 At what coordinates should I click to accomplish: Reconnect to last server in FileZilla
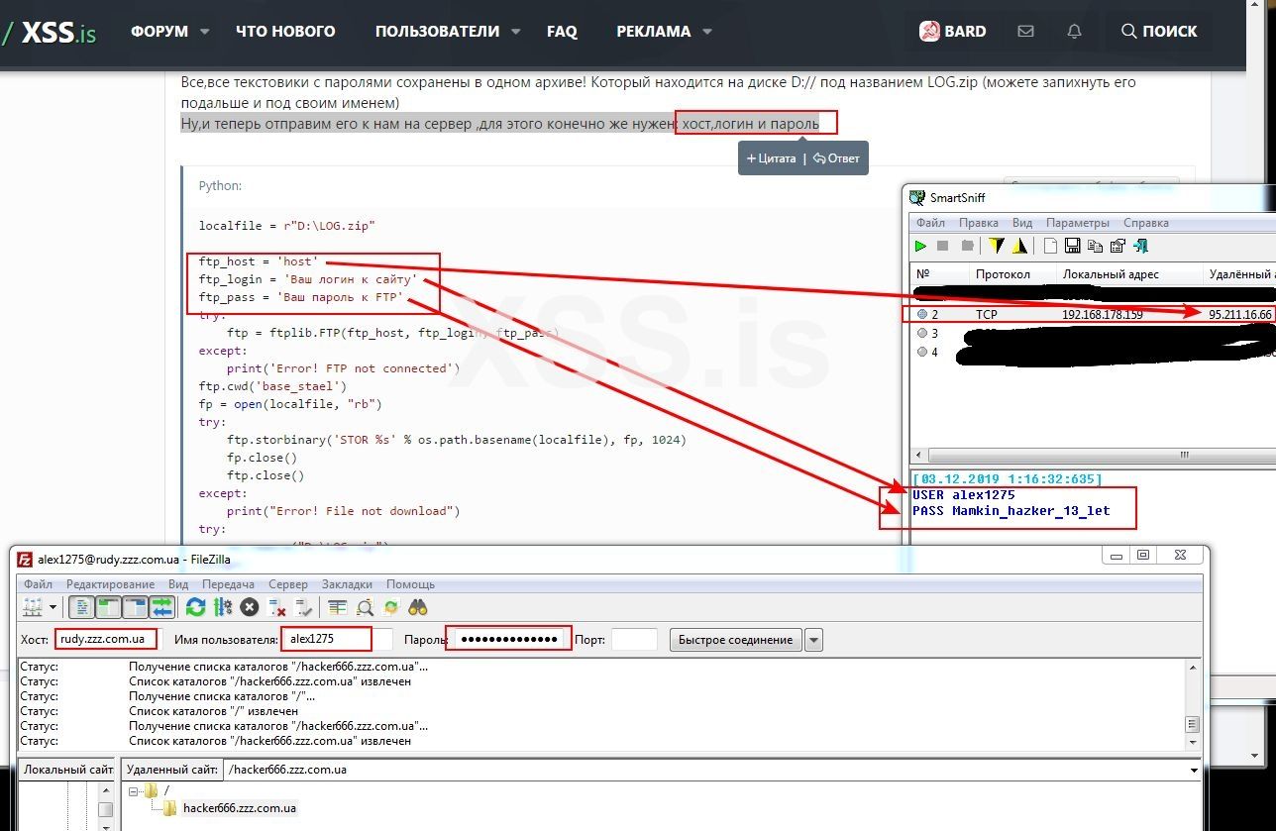pyautogui.click(x=304, y=607)
